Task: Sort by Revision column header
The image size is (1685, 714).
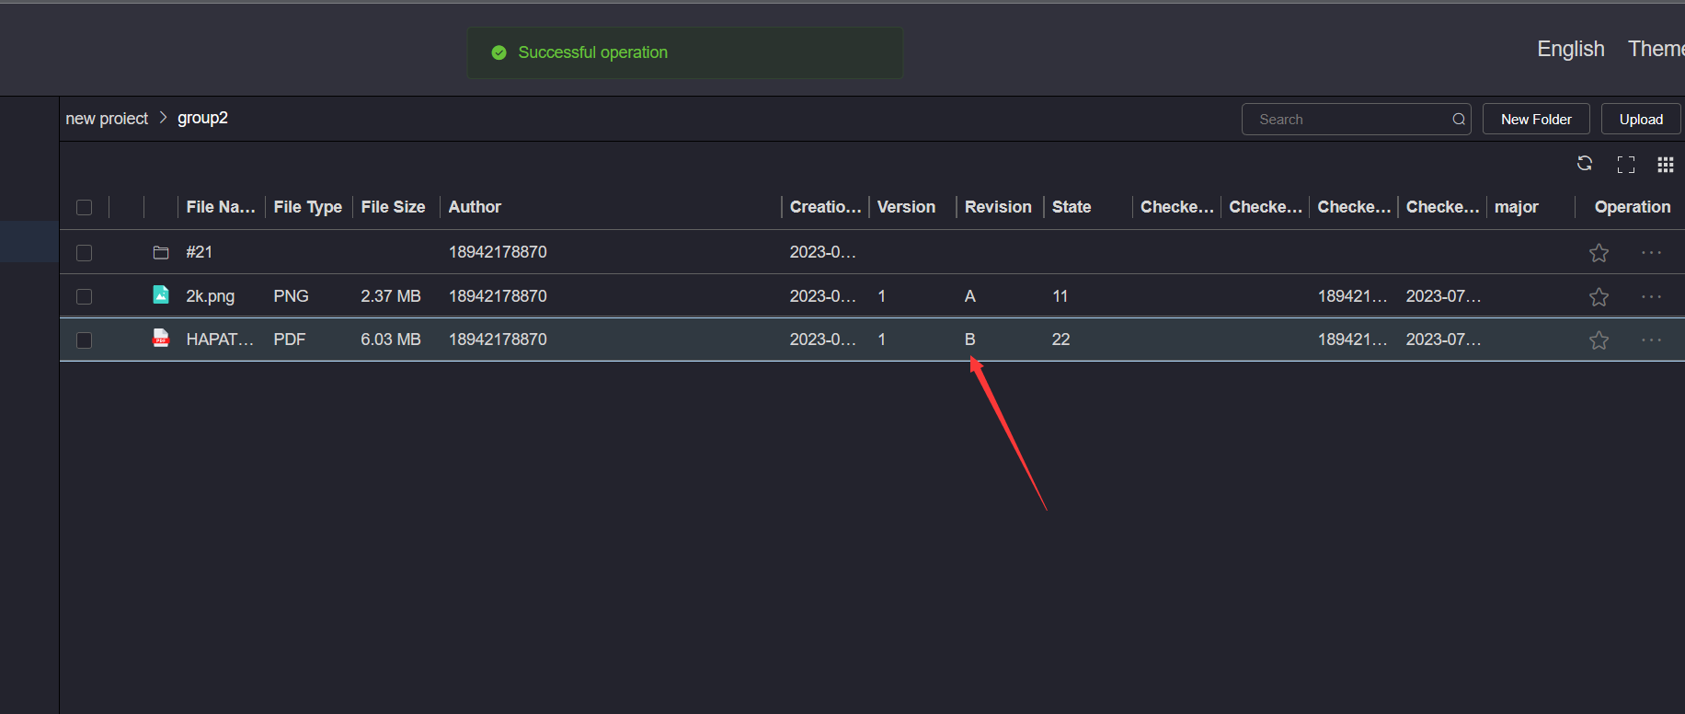Action: click(x=998, y=207)
